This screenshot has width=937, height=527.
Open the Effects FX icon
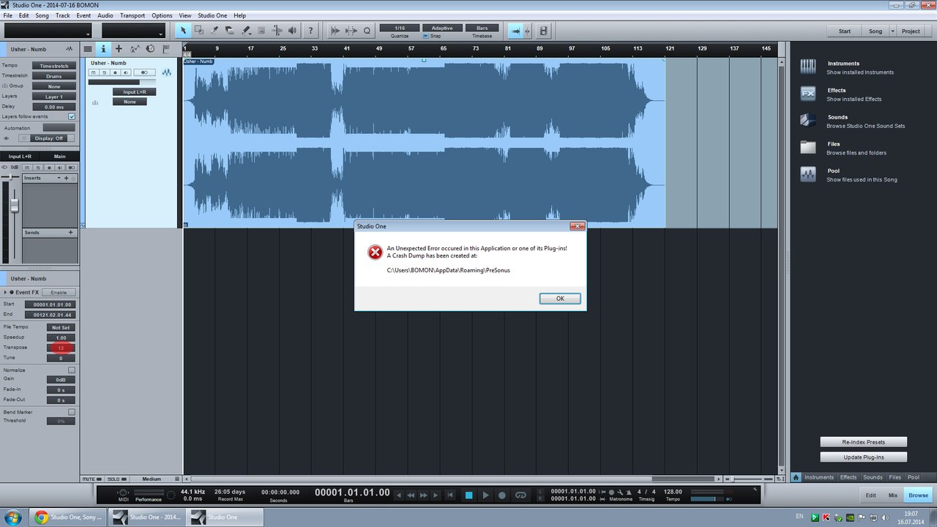pyautogui.click(x=808, y=94)
